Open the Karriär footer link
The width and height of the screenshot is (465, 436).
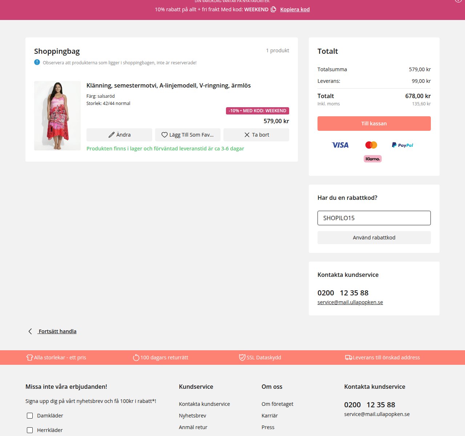pos(270,416)
